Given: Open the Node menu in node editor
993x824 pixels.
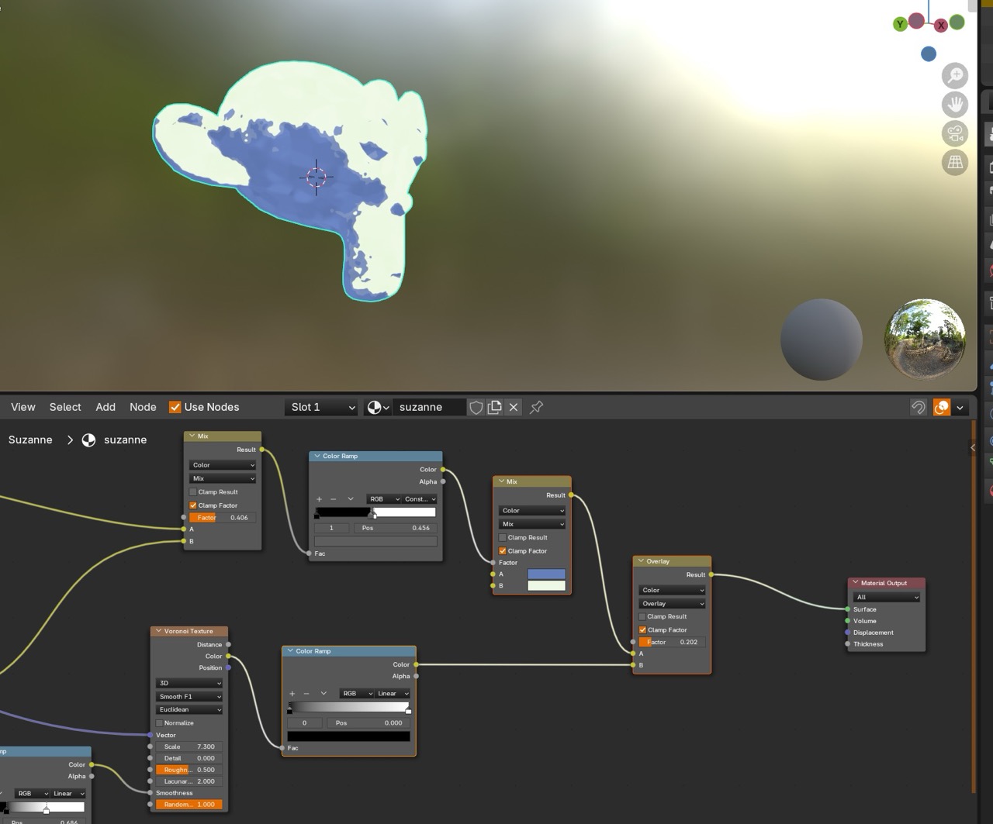Looking at the screenshot, I should [143, 407].
